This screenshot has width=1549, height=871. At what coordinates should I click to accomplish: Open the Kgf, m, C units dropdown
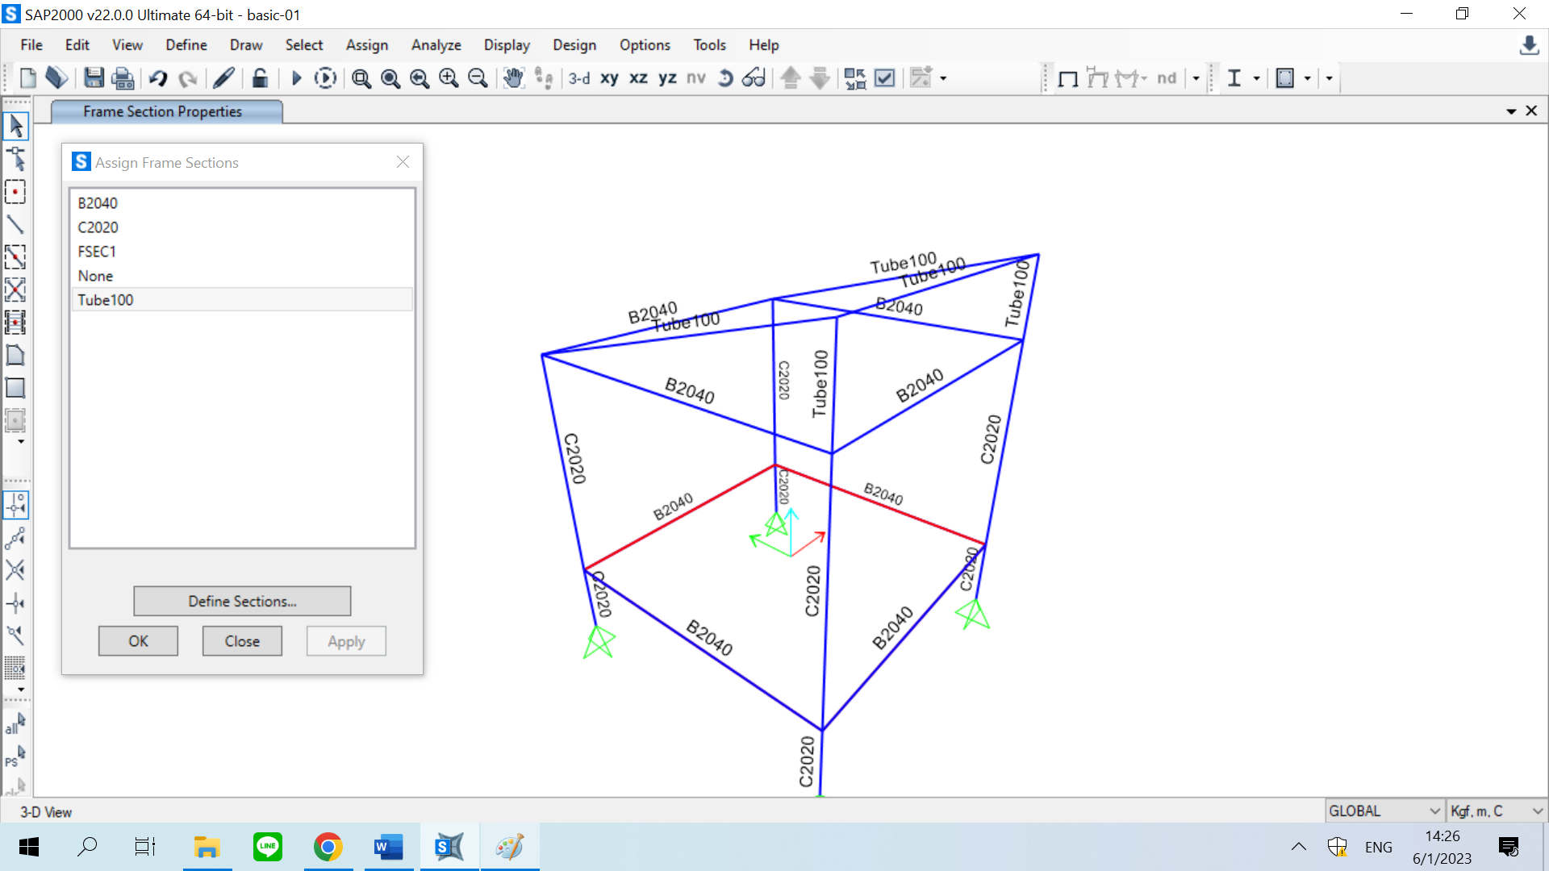1495,811
